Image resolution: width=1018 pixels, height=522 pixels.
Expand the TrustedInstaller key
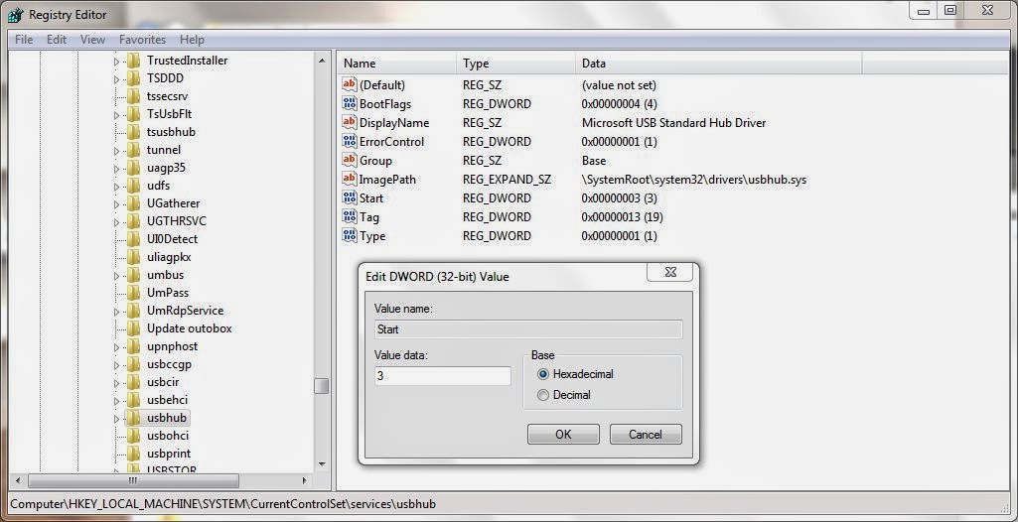117,62
